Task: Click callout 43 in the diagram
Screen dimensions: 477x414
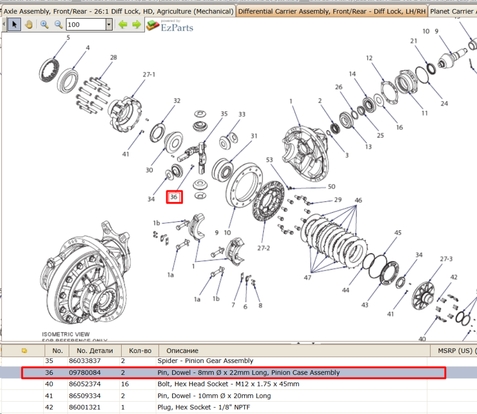Action: pyautogui.click(x=364, y=305)
